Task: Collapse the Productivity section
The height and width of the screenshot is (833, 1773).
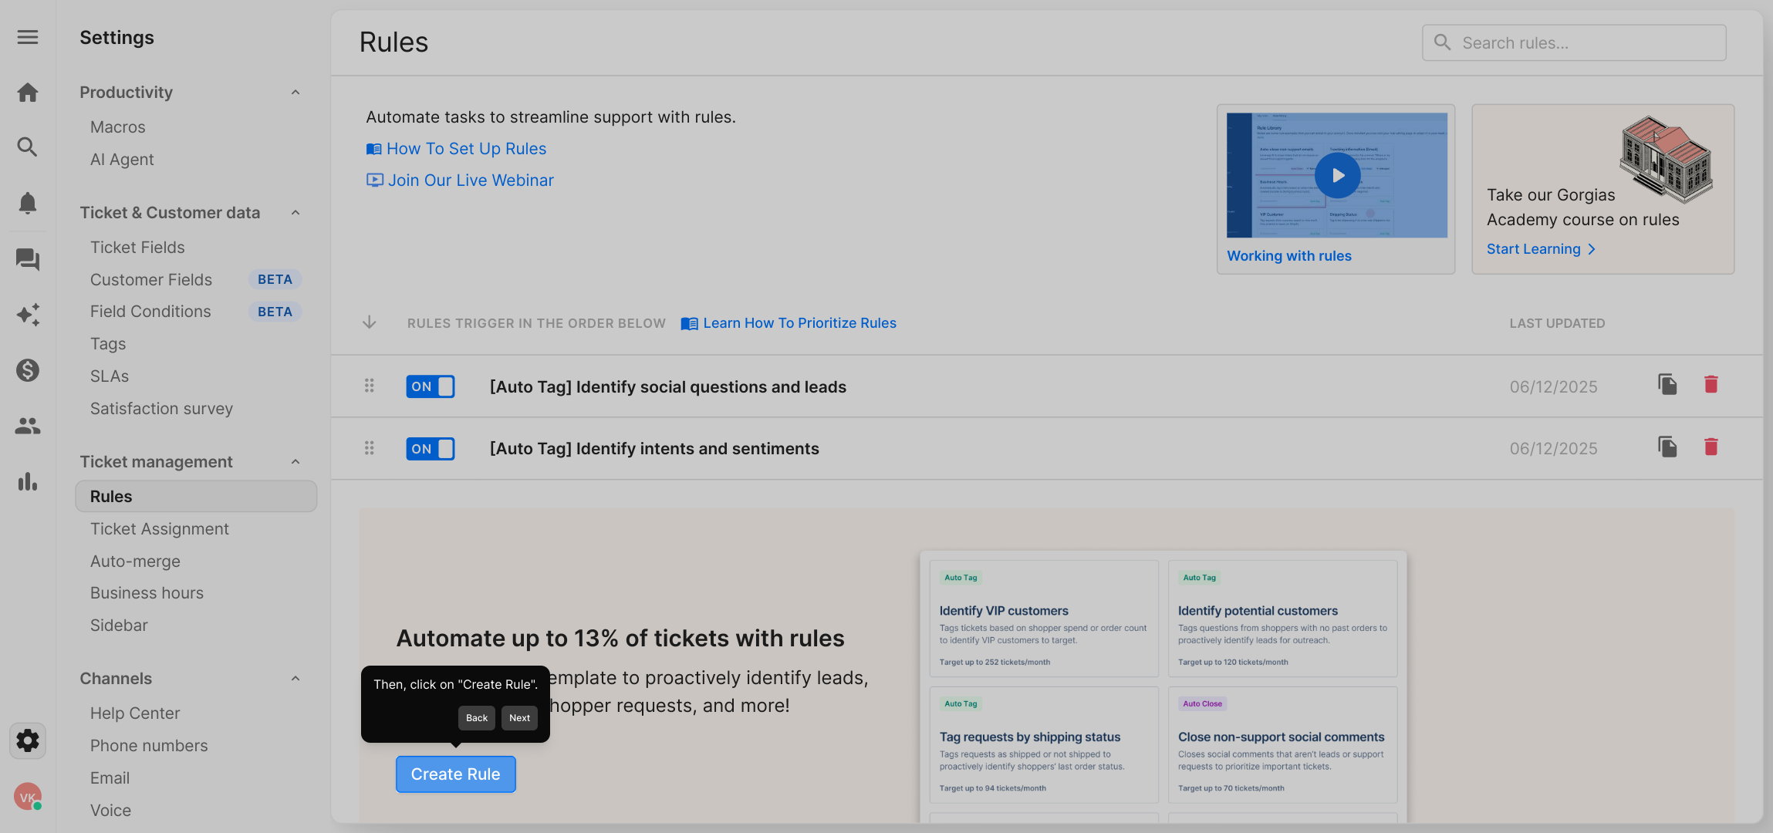Action: [295, 93]
